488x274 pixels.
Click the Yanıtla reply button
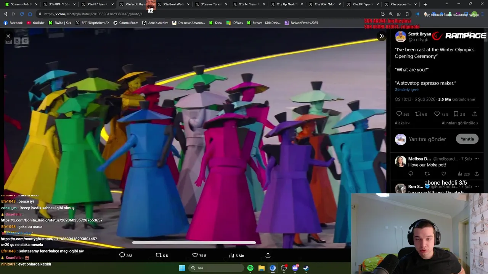pyautogui.click(x=467, y=139)
